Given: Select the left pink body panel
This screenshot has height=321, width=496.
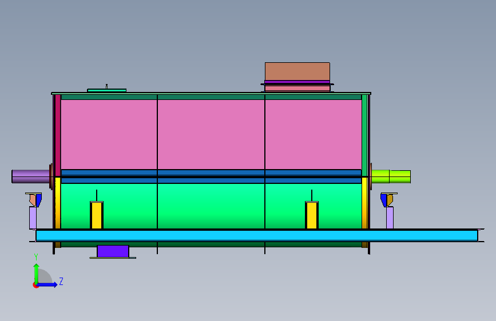Looking at the screenshot, I should 109,135.
